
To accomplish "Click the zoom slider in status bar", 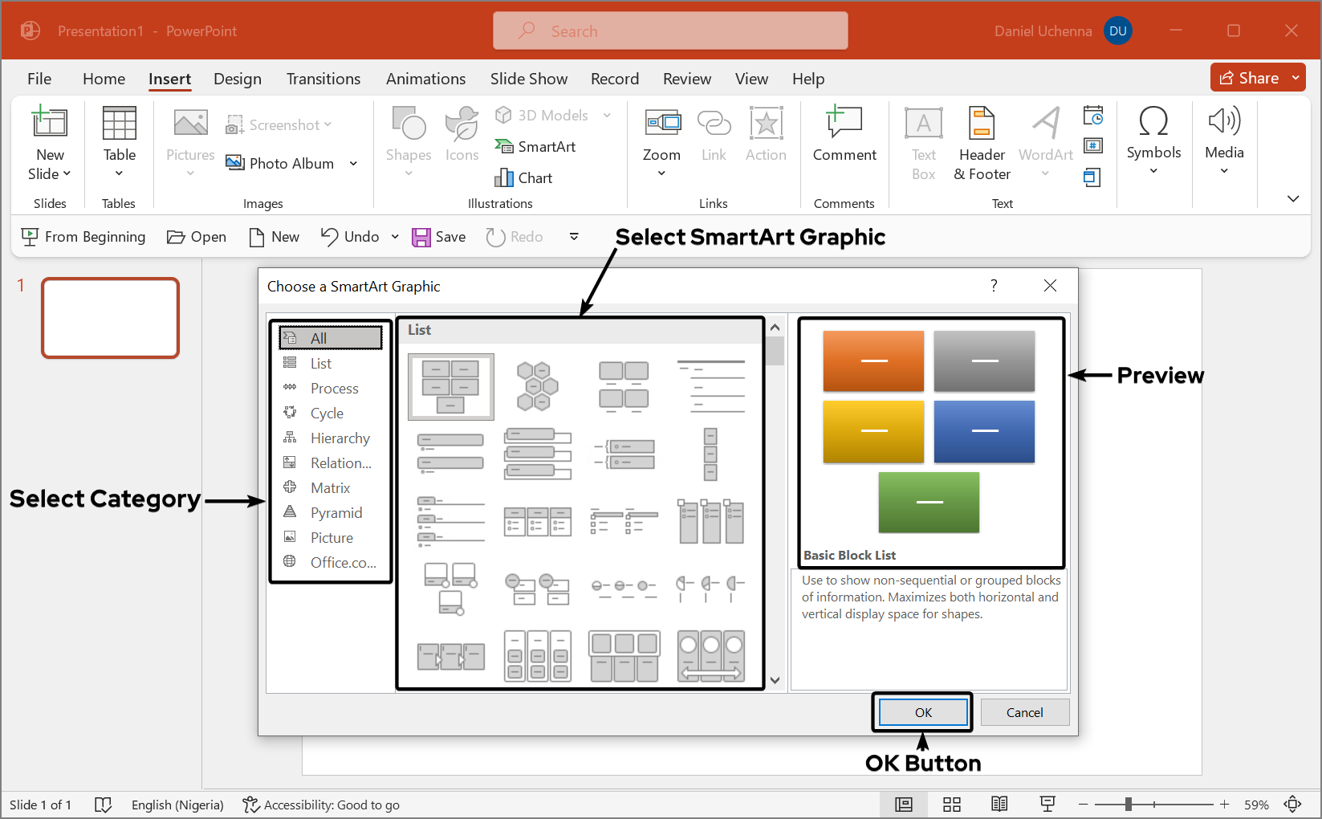I will coord(1129,805).
